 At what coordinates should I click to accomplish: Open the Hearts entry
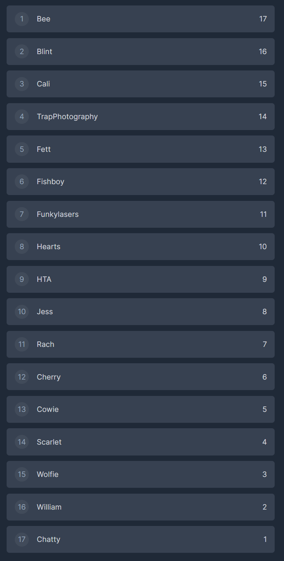coord(140,246)
